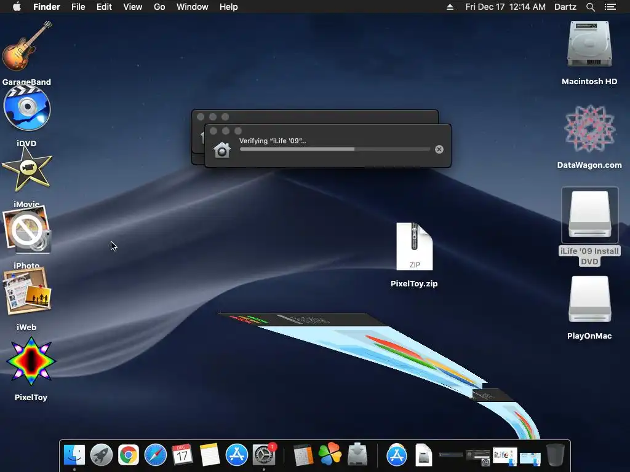The height and width of the screenshot is (472, 630).
Task: Select the iLife '09 Install DVD volume
Action: click(589, 215)
